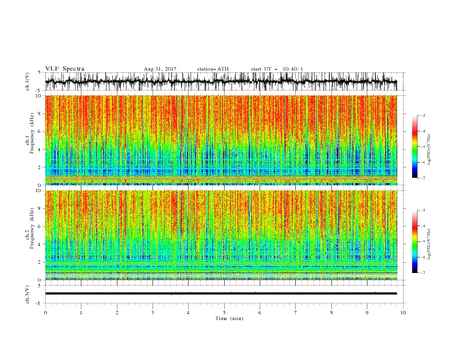Screen dimensions: 454x351
Task: Click the "station=ATH" header text
Action: click(213, 69)
